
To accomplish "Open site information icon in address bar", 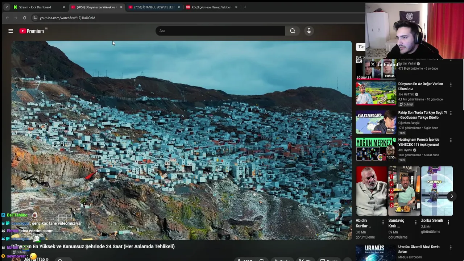I will point(35,18).
